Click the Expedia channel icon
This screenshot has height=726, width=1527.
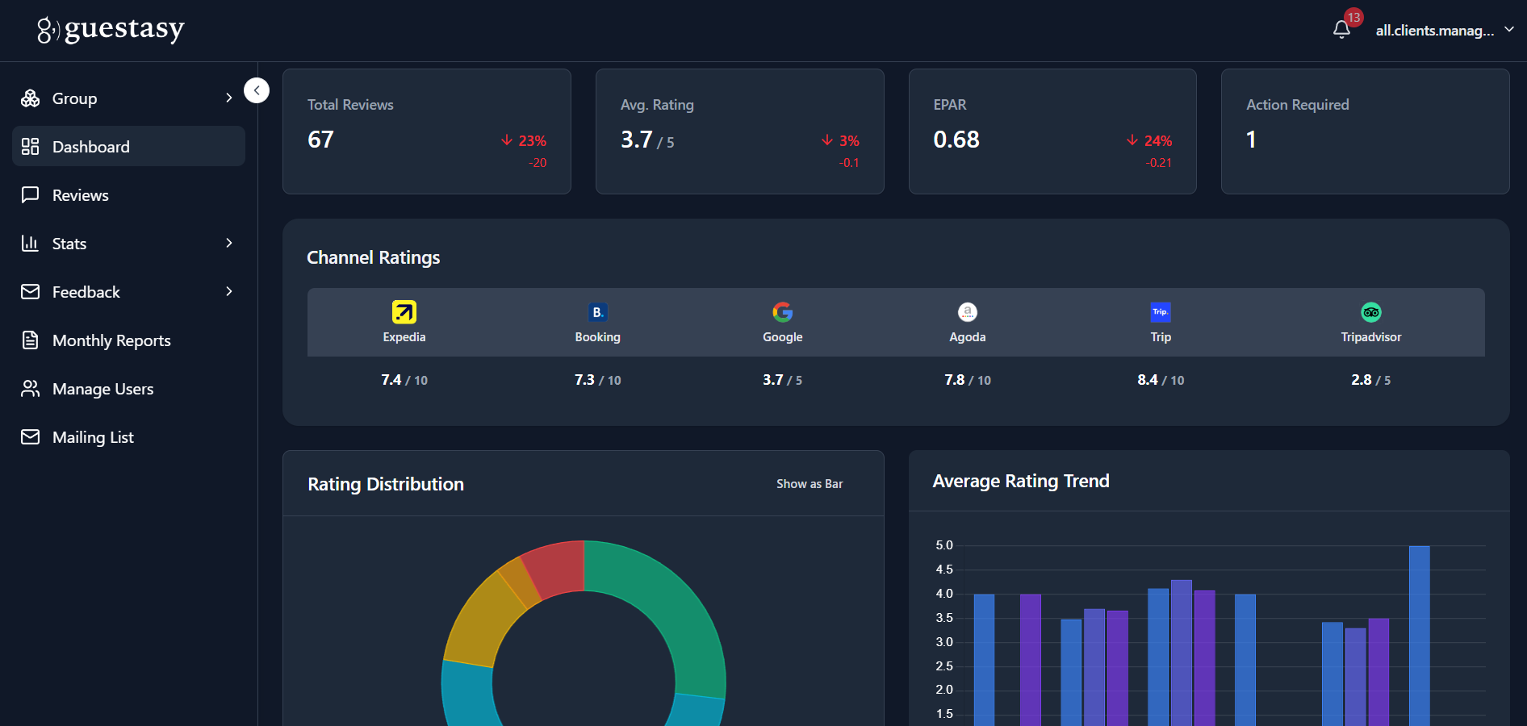point(404,311)
